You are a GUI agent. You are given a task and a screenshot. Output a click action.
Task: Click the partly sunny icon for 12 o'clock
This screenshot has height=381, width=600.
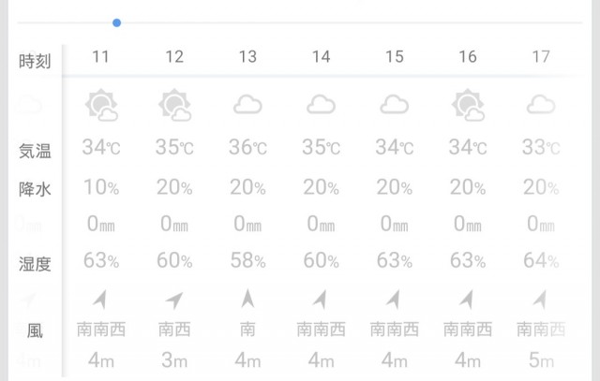(x=174, y=105)
